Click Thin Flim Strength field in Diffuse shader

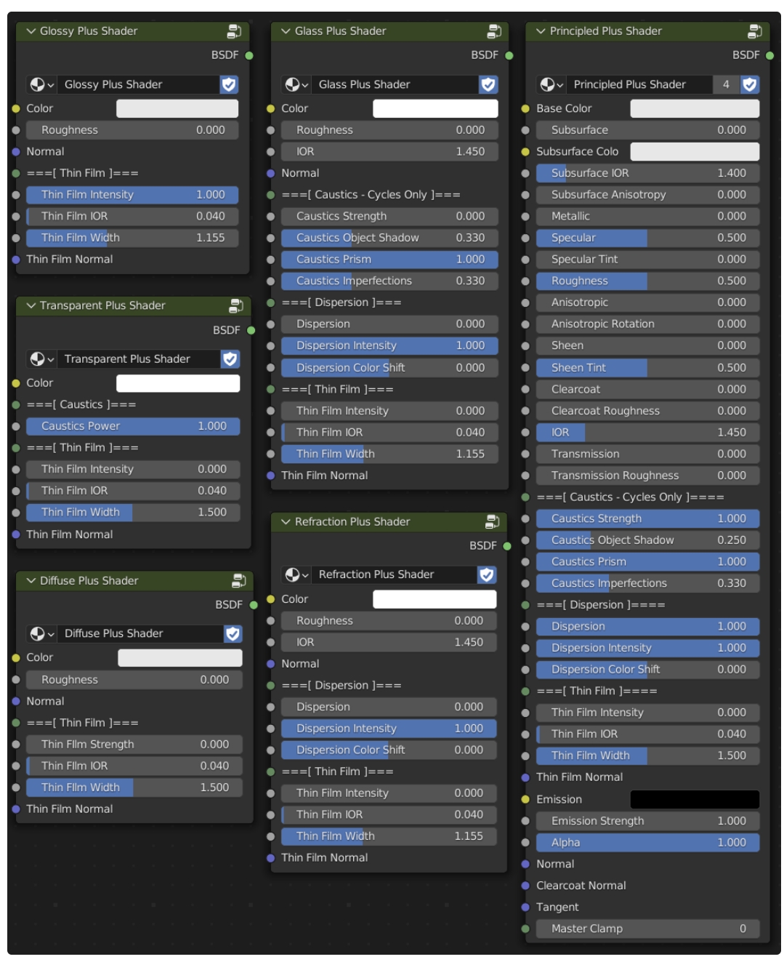[x=134, y=745]
